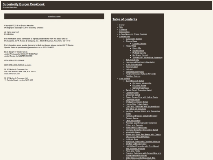Viewport: 213px width, 160px height.
Task: Open Saturated Party Sub
Action: (x=135, y=72)
